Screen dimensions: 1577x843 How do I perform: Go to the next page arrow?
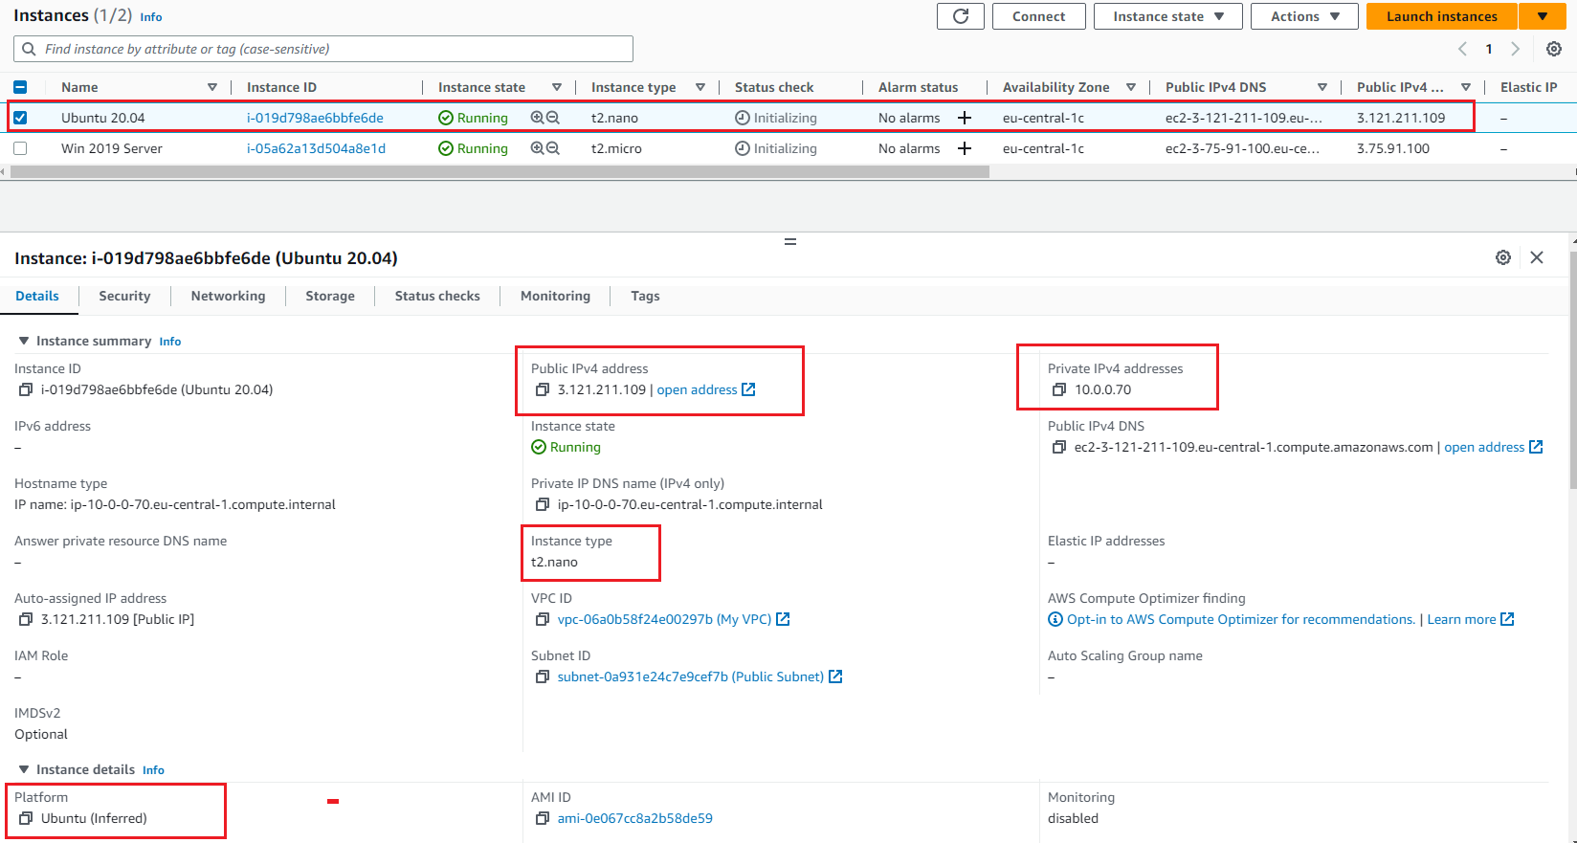pos(1515,49)
